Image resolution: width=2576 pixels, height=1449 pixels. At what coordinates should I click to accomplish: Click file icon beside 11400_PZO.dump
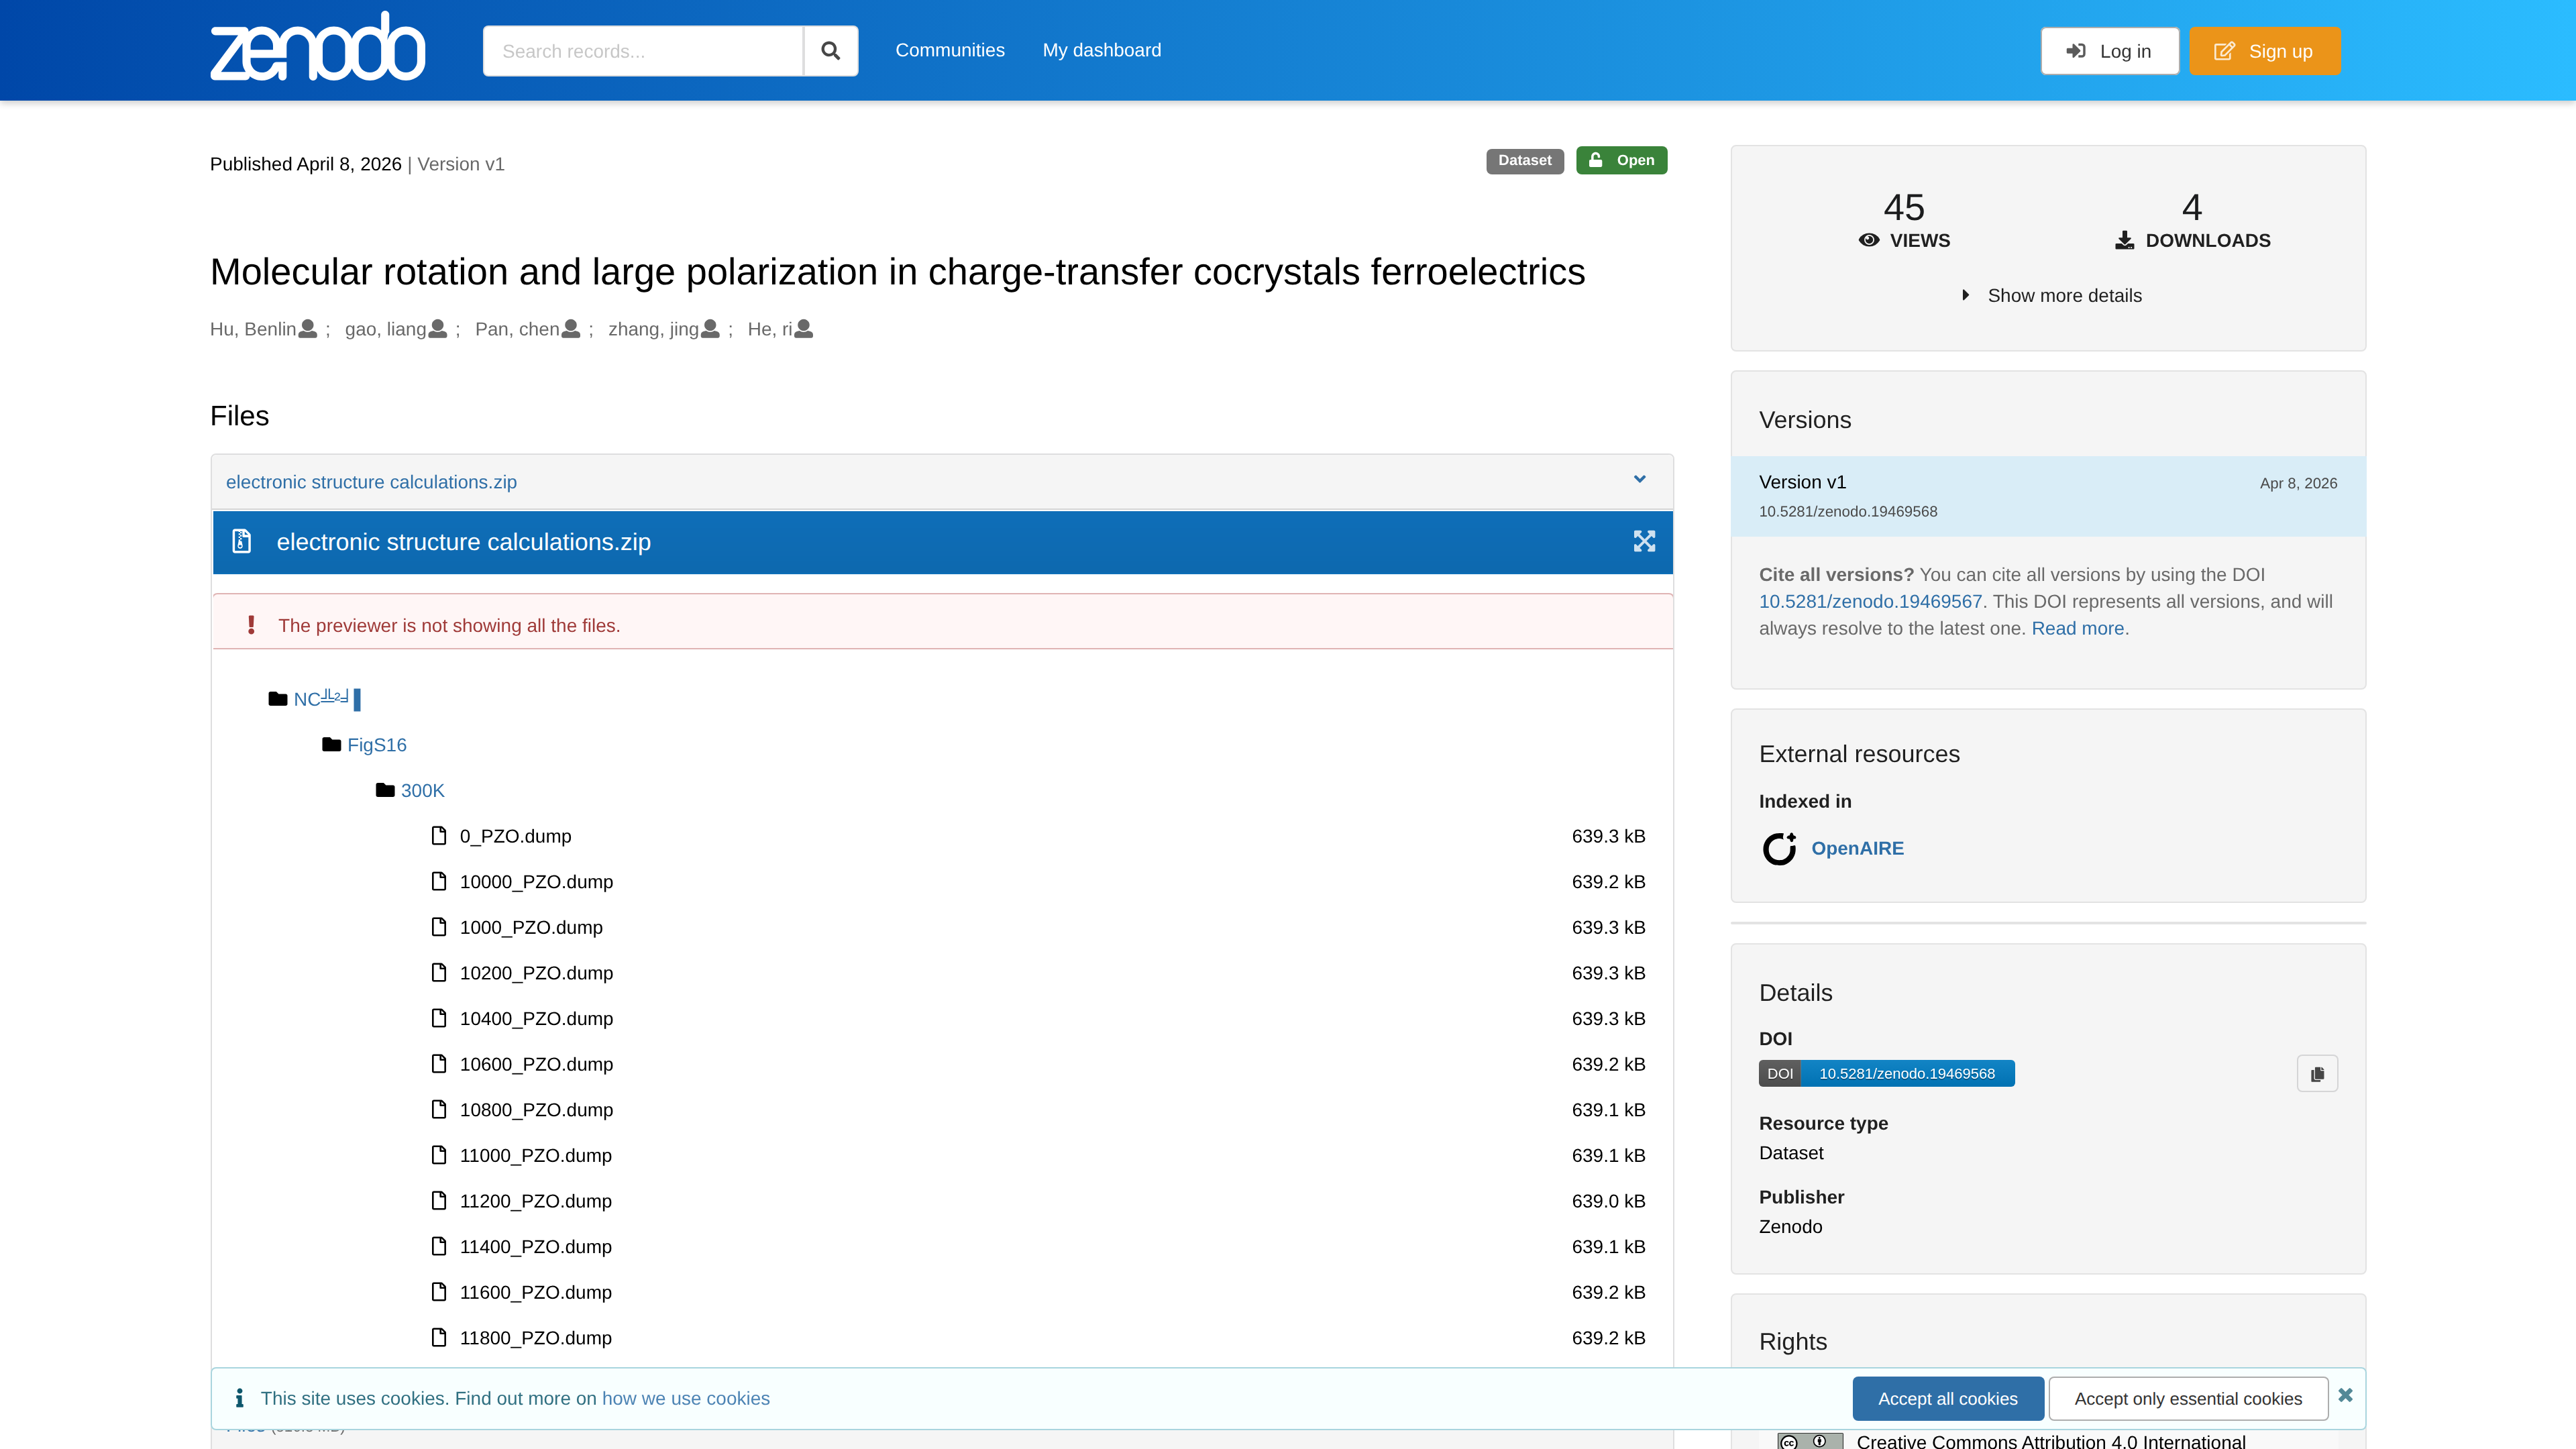(439, 1245)
